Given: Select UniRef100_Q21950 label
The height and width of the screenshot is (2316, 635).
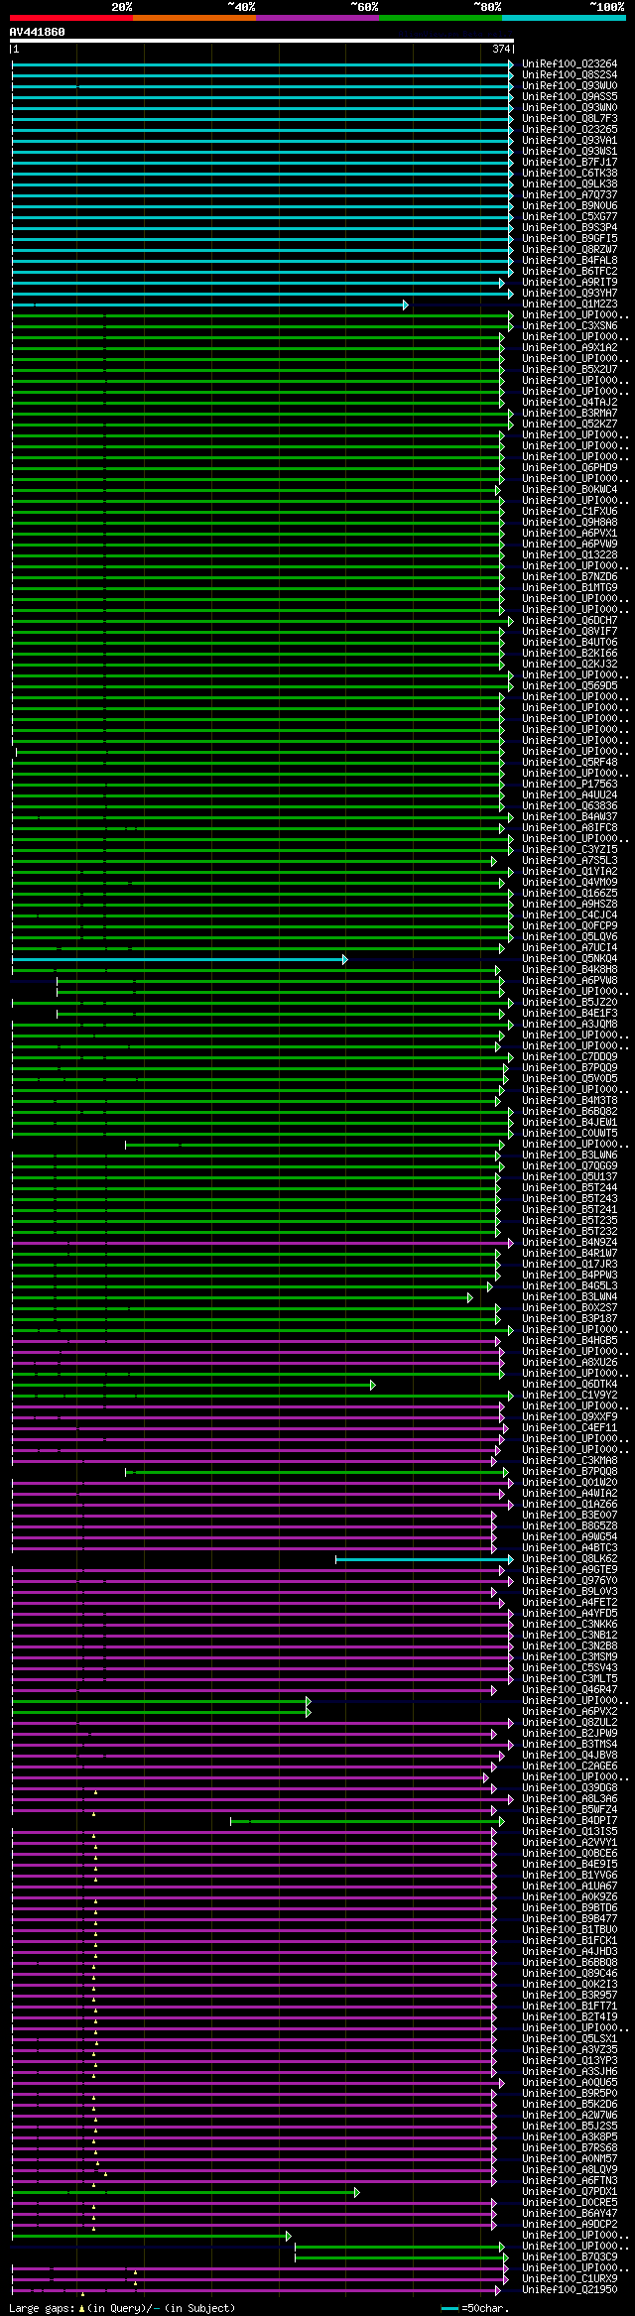Looking at the screenshot, I should click(x=570, y=2289).
